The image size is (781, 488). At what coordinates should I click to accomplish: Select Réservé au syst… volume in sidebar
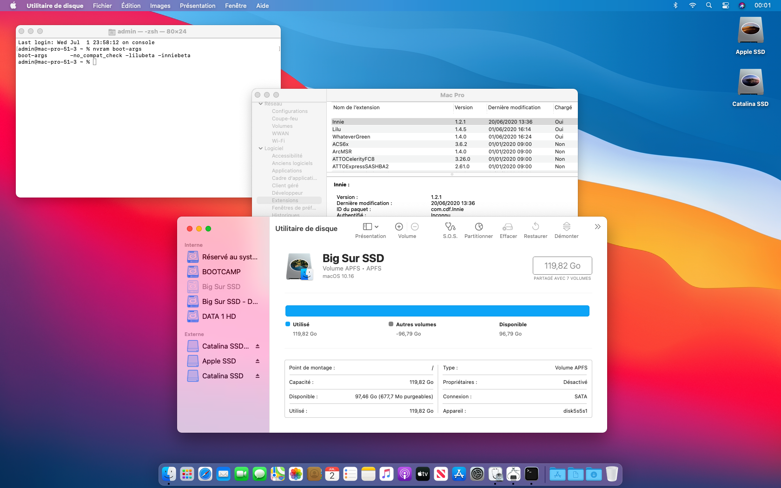click(223, 257)
